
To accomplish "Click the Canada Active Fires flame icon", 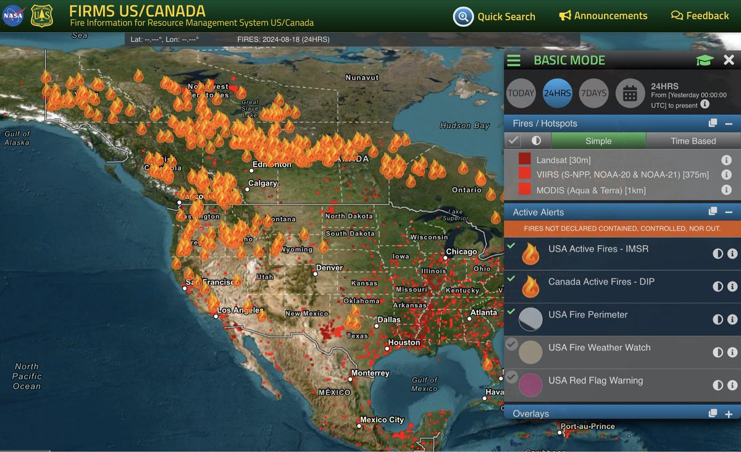I will coord(530,287).
